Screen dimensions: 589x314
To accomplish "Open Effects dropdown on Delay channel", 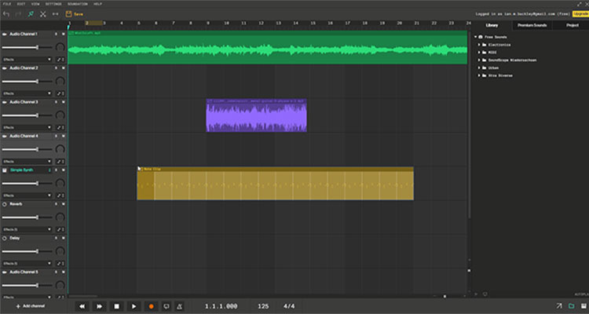I will tap(27, 263).
